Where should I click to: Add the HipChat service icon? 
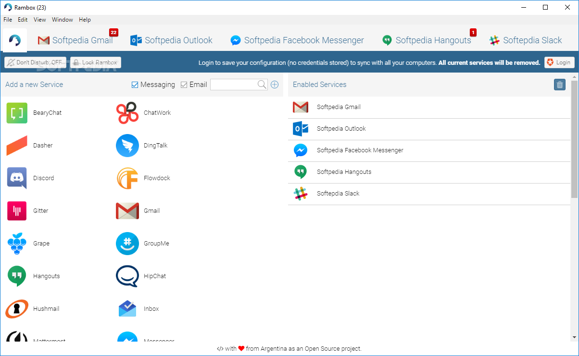coord(127,276)
